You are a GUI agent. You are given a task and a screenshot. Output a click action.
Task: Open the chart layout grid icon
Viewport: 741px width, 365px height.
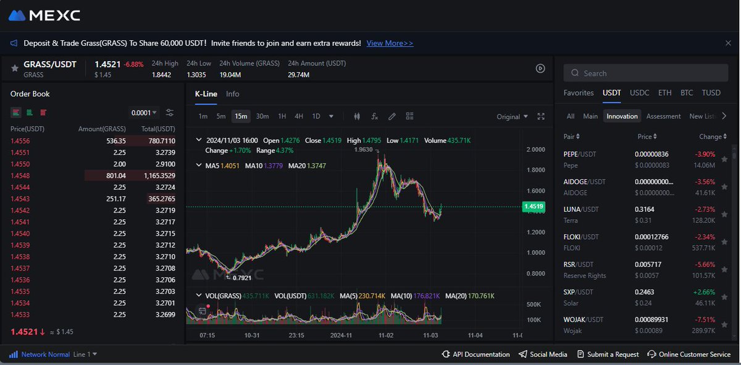click(x=410, y=116)
